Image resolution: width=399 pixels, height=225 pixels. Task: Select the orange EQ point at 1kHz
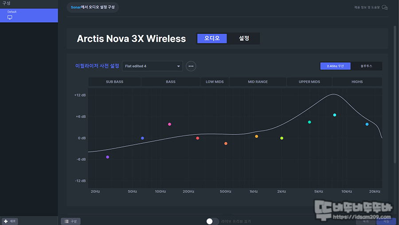257,136
